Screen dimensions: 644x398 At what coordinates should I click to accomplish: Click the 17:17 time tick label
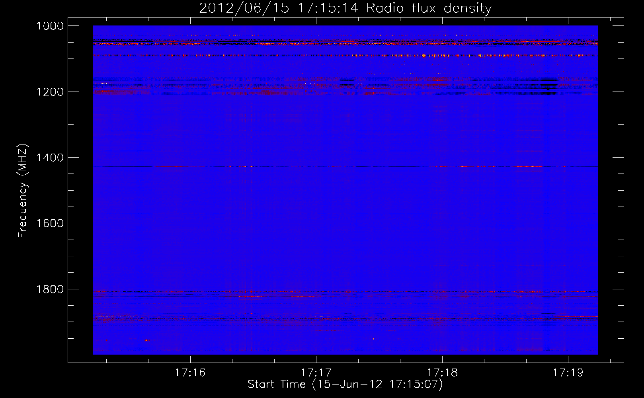[316, 373]
